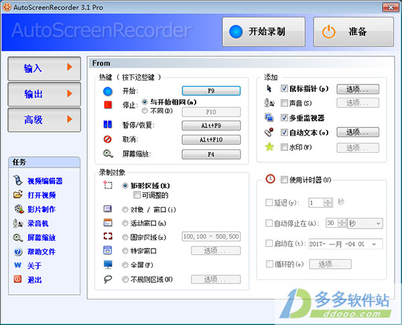This screenshot has height=325, width=402.
Task: Click the multi-monitor icon beside 多重监视器
Action: coord(269,118)
